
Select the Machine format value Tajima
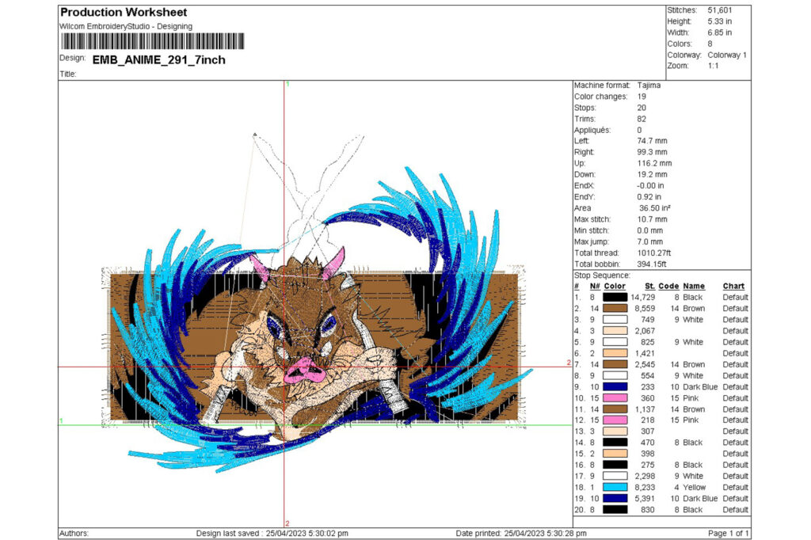(649, 86)
